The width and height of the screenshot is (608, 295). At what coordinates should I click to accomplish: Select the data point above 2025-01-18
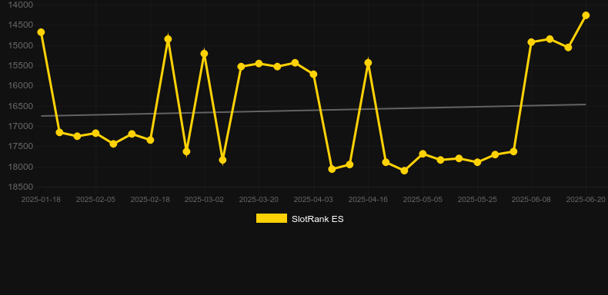(x=41, y=32)
